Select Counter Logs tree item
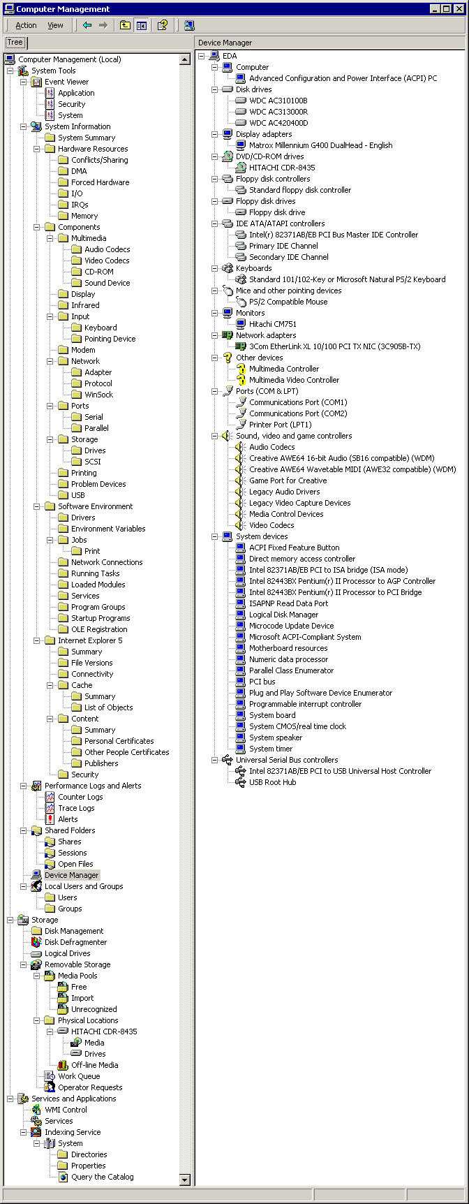Image resolution: width=469 pixels, height=1204 pixels. pos(80,797)
